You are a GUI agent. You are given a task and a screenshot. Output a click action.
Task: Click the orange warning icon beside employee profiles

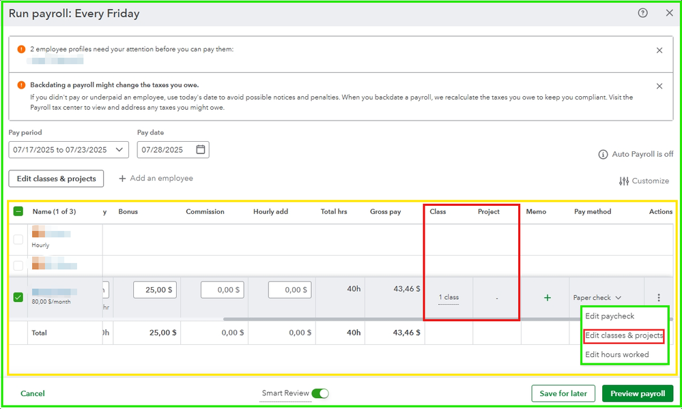click(x=21, y=49)
